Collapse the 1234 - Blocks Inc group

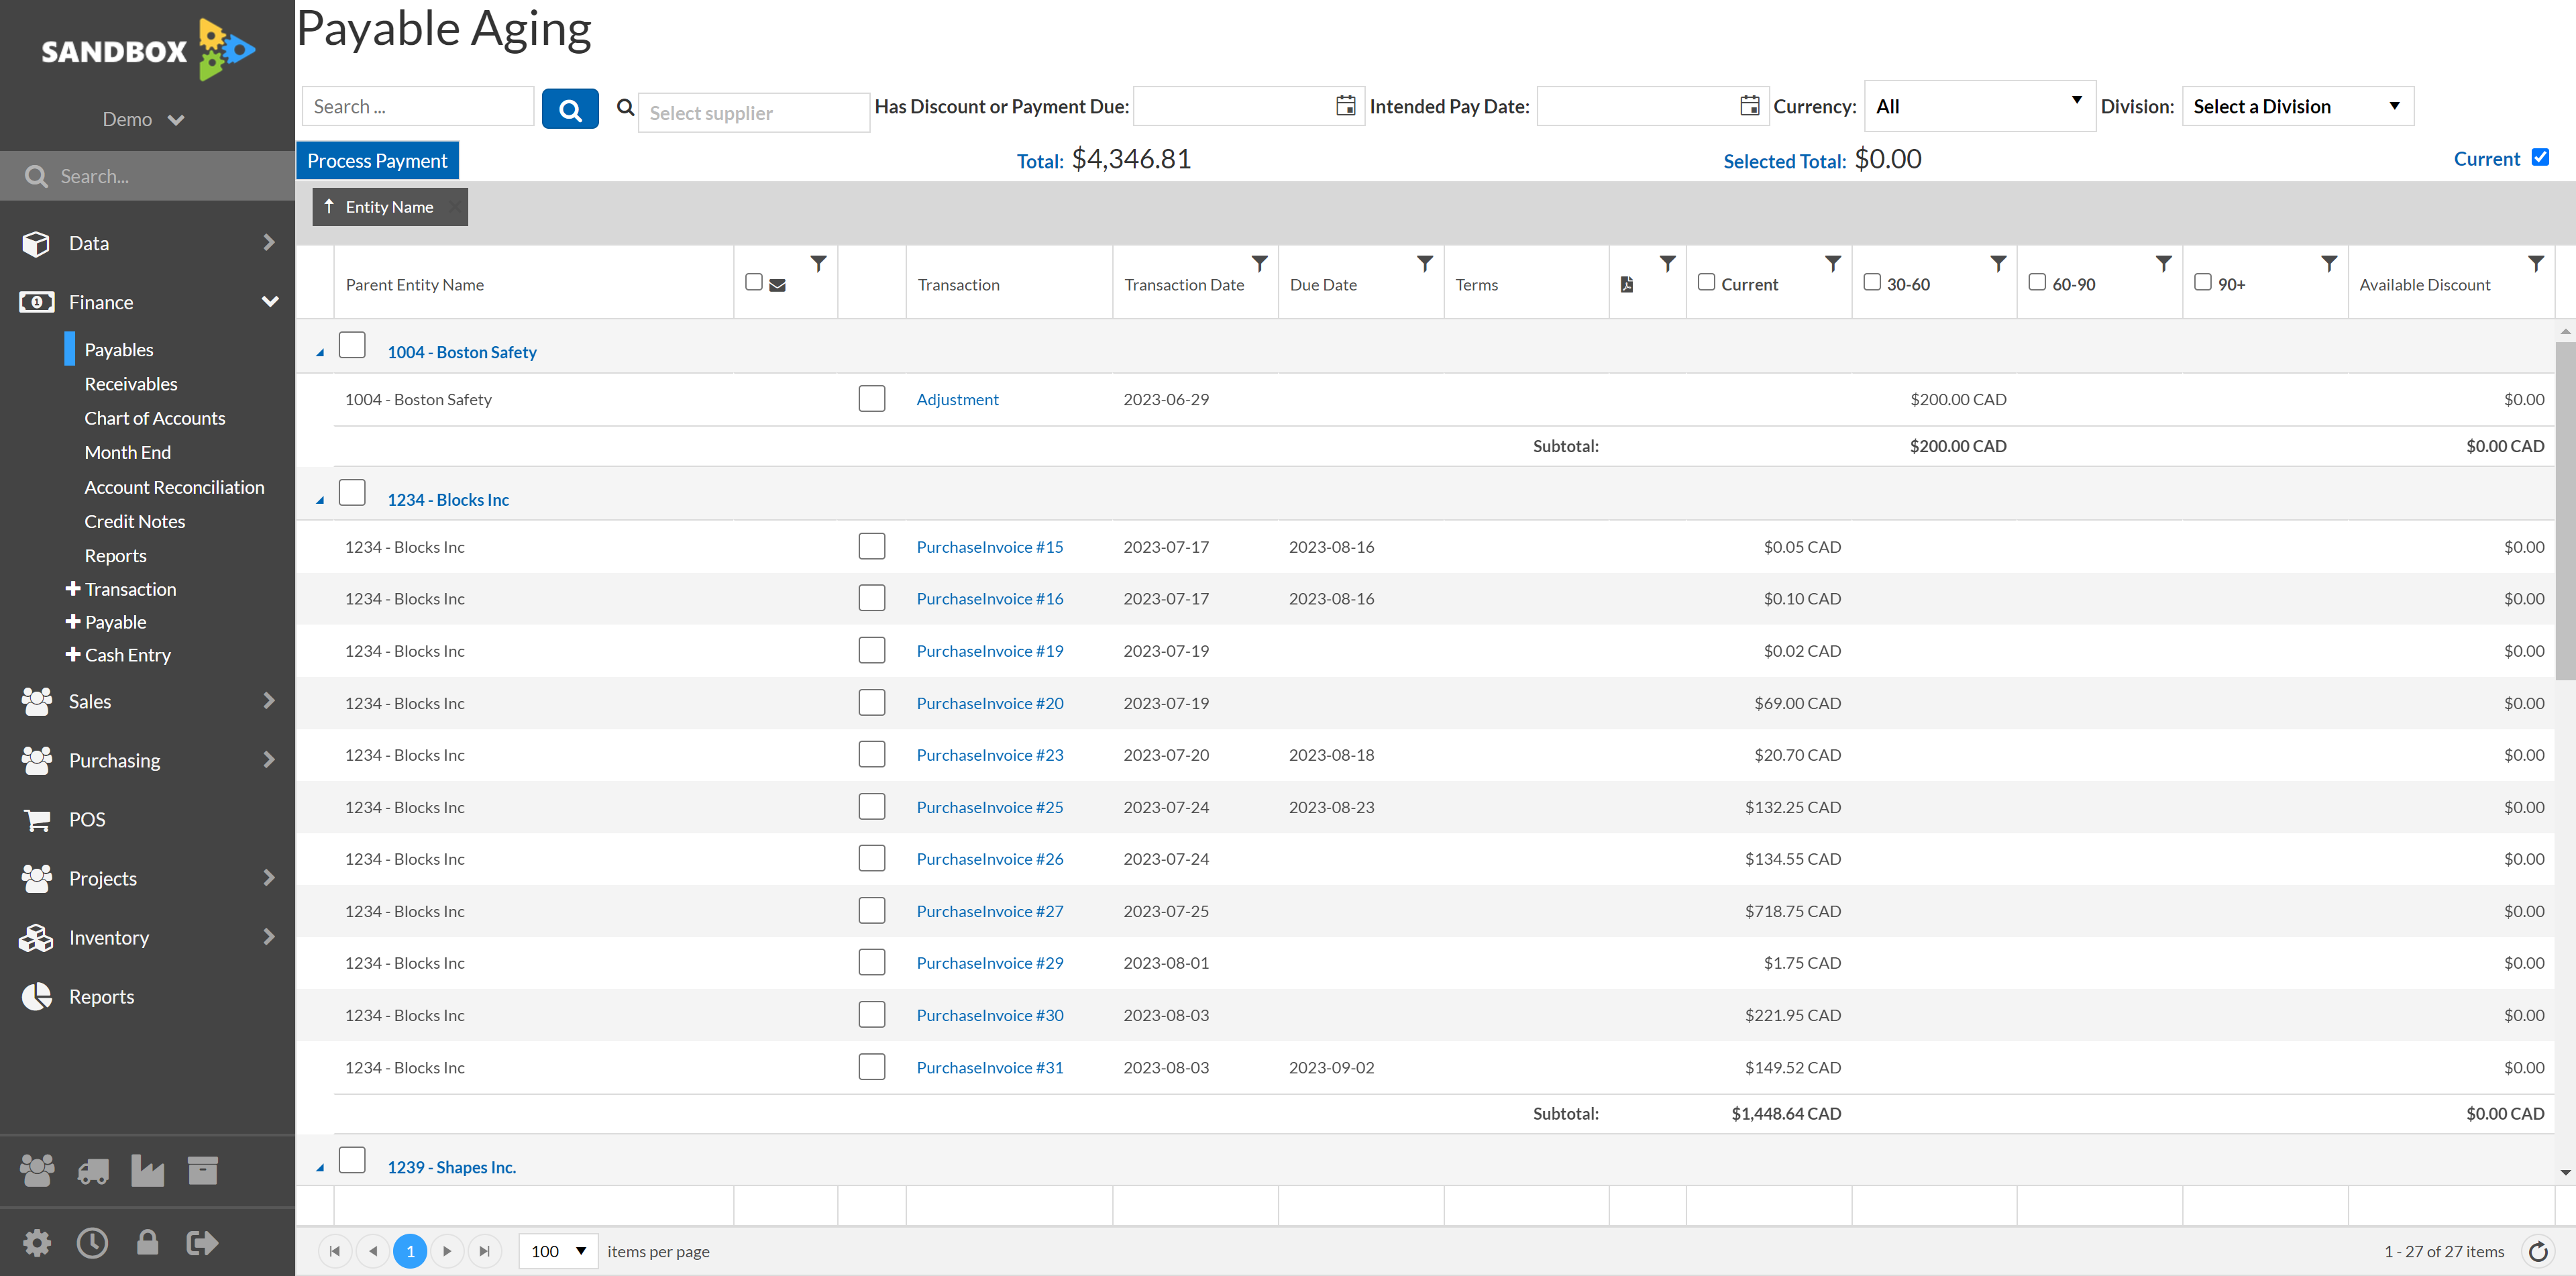click(320, 500)
